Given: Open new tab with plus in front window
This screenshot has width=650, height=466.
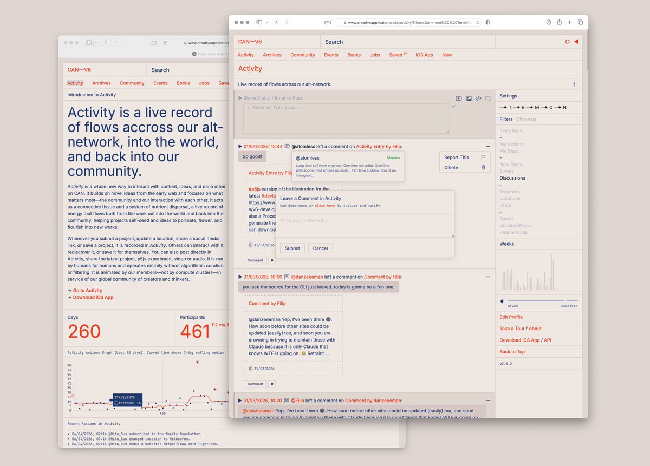Looking at the screenshot, I should point(569,22).
